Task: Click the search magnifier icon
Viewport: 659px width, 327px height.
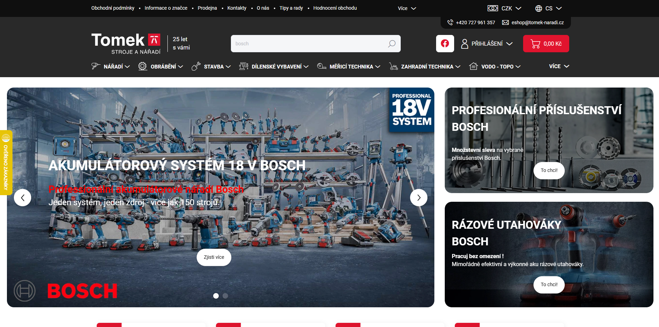Action: pyautogui.click(x=392, y=44)
